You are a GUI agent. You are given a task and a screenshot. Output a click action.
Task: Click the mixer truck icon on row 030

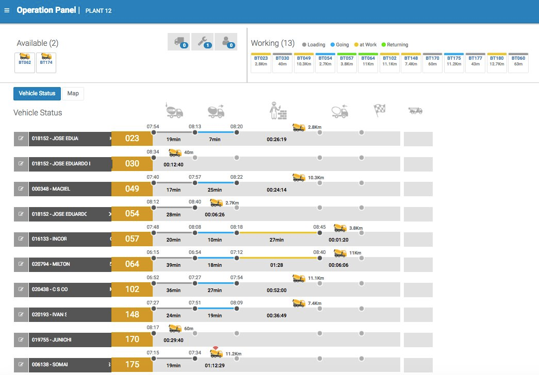click(175, 152)
